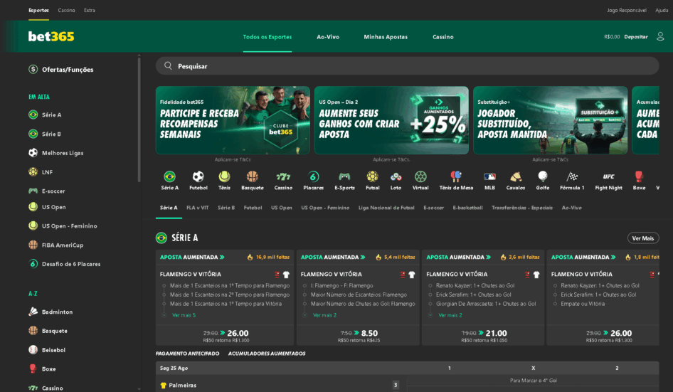Open Substituição+ promo banner
This screenshot has height=392, width=673.
pos(550,120)
